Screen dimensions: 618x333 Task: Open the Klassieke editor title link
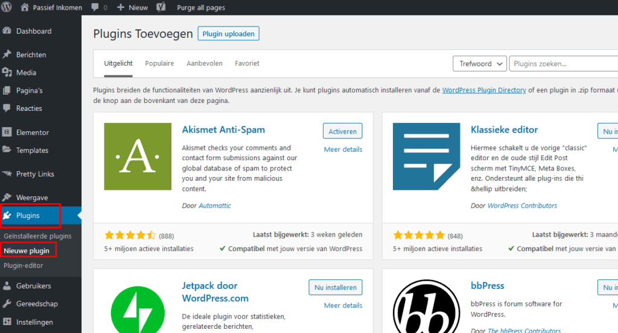[x=504, y=129]
